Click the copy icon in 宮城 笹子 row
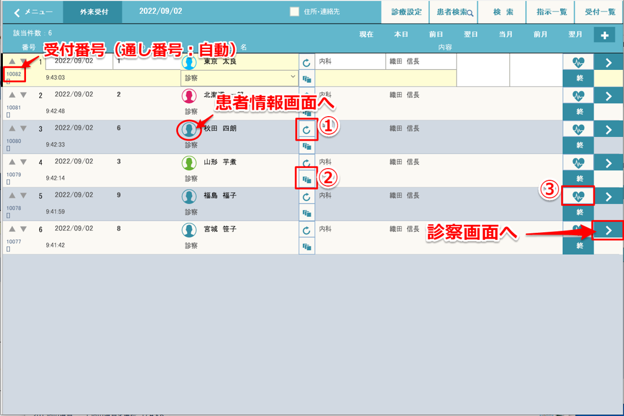624x416 pixels. [306, 247]
